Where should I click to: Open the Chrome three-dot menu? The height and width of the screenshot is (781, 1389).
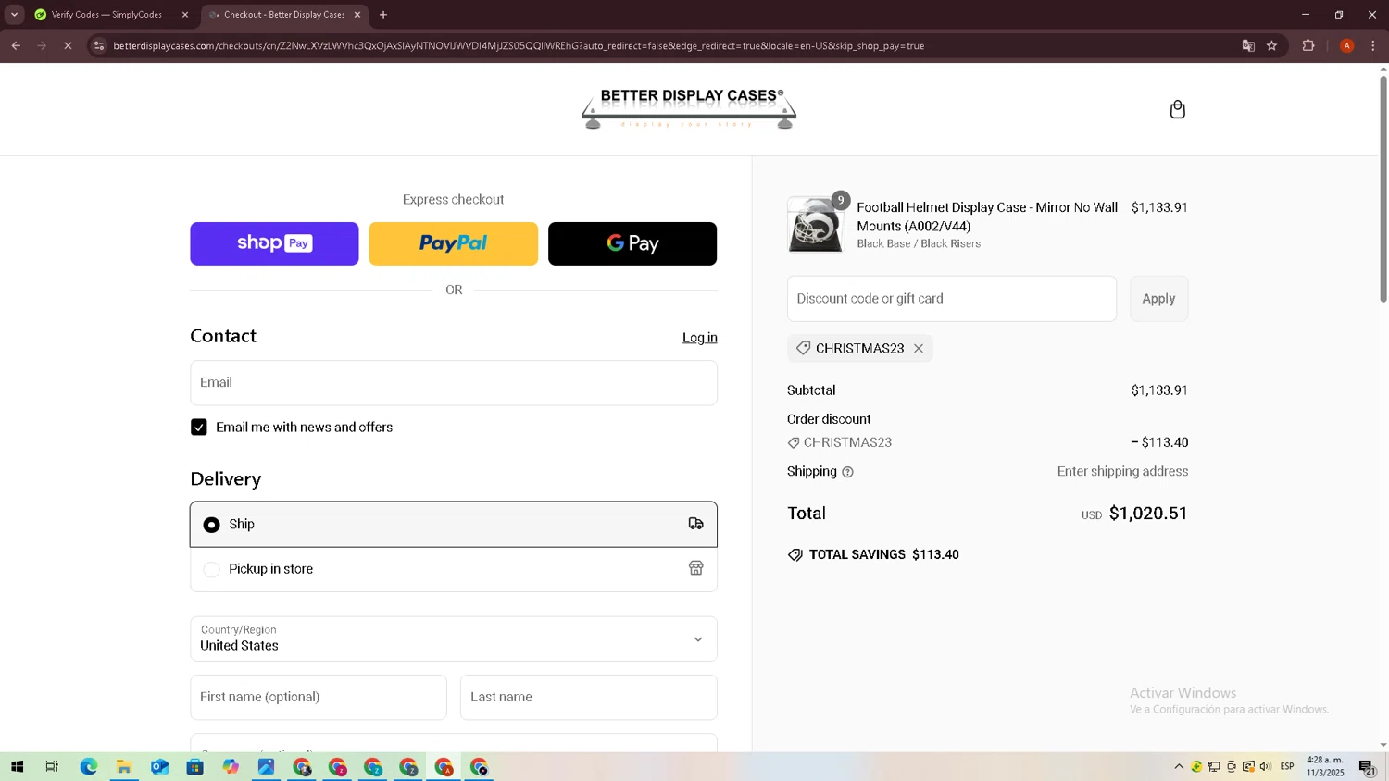click(x=1373, y=45)
